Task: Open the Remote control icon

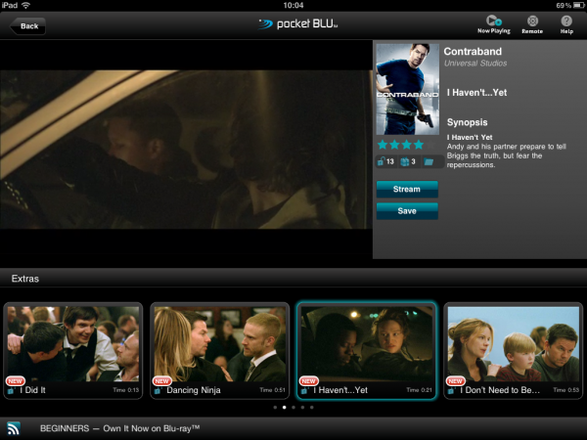Action: pyautogui.click(x=531, y=23)
